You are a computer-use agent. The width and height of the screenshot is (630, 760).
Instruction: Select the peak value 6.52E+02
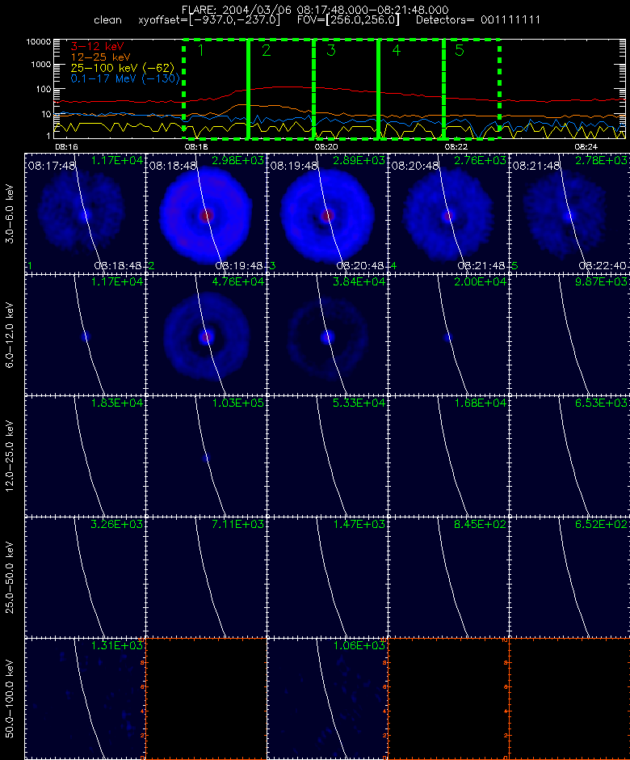602,524
